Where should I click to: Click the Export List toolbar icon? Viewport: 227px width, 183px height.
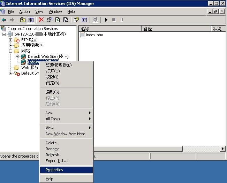click(x=66, y=20)
